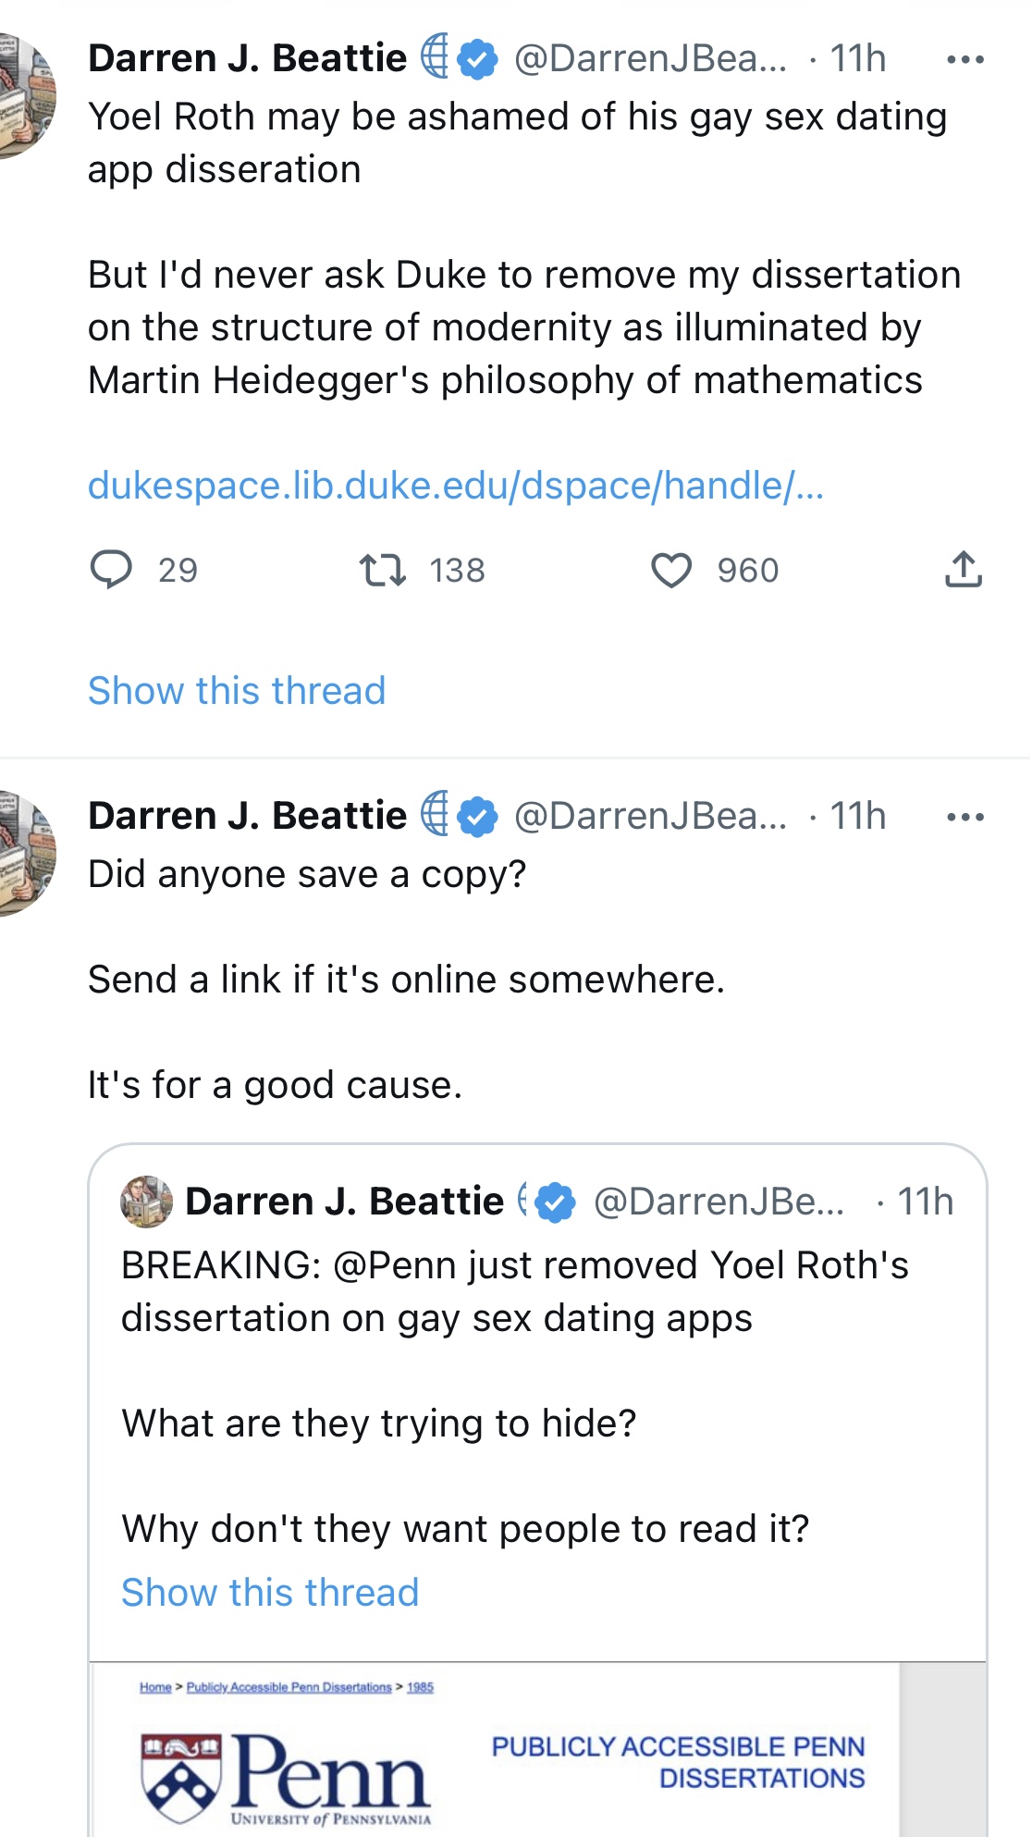
Task: Open more options on second tweet
Action: (965, 817)
